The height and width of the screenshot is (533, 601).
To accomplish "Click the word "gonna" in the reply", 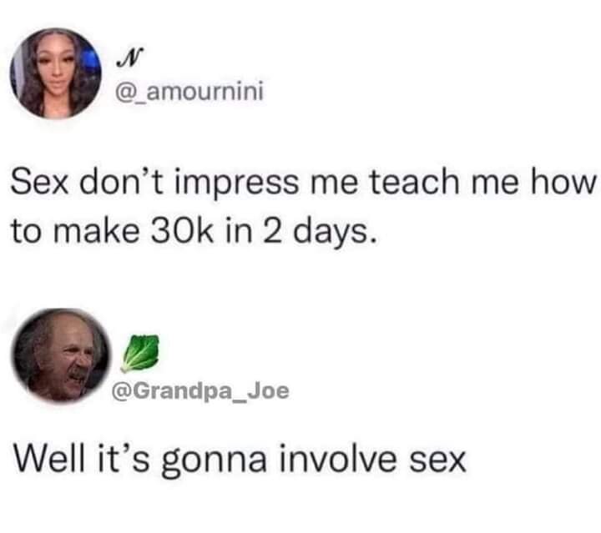I will [214, 461].
